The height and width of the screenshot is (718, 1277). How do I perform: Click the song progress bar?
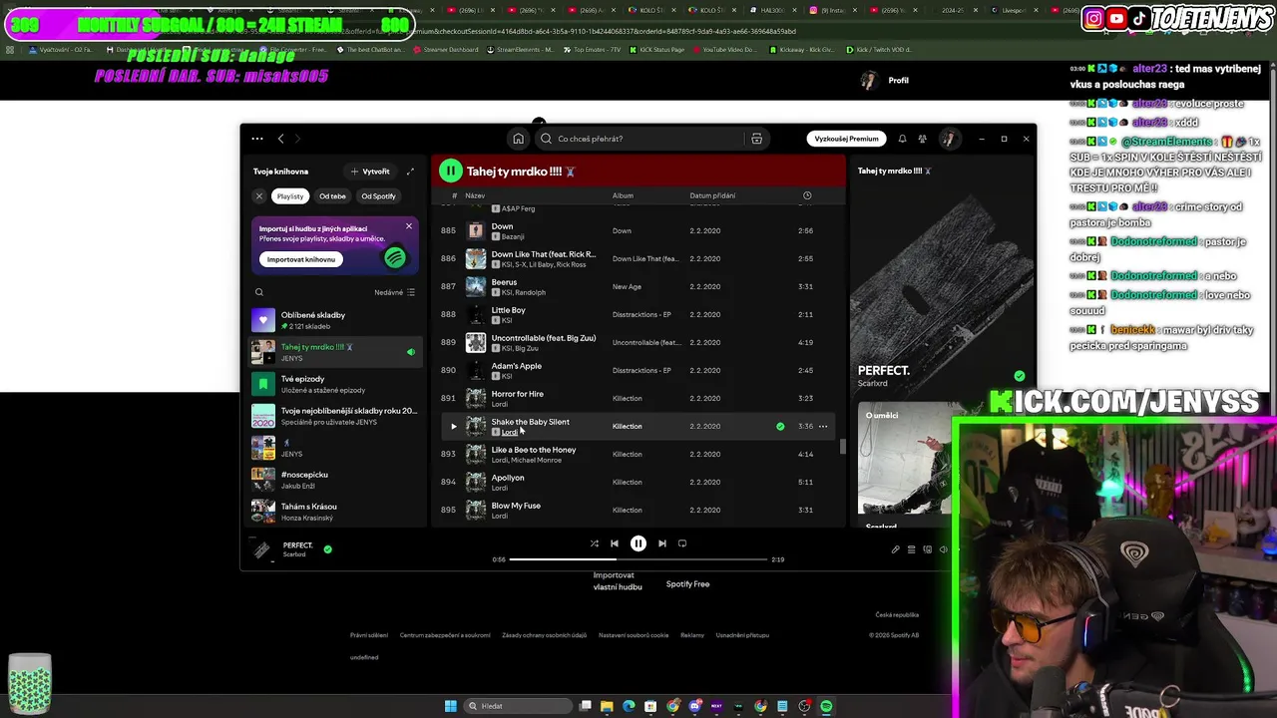pos(638,559)
